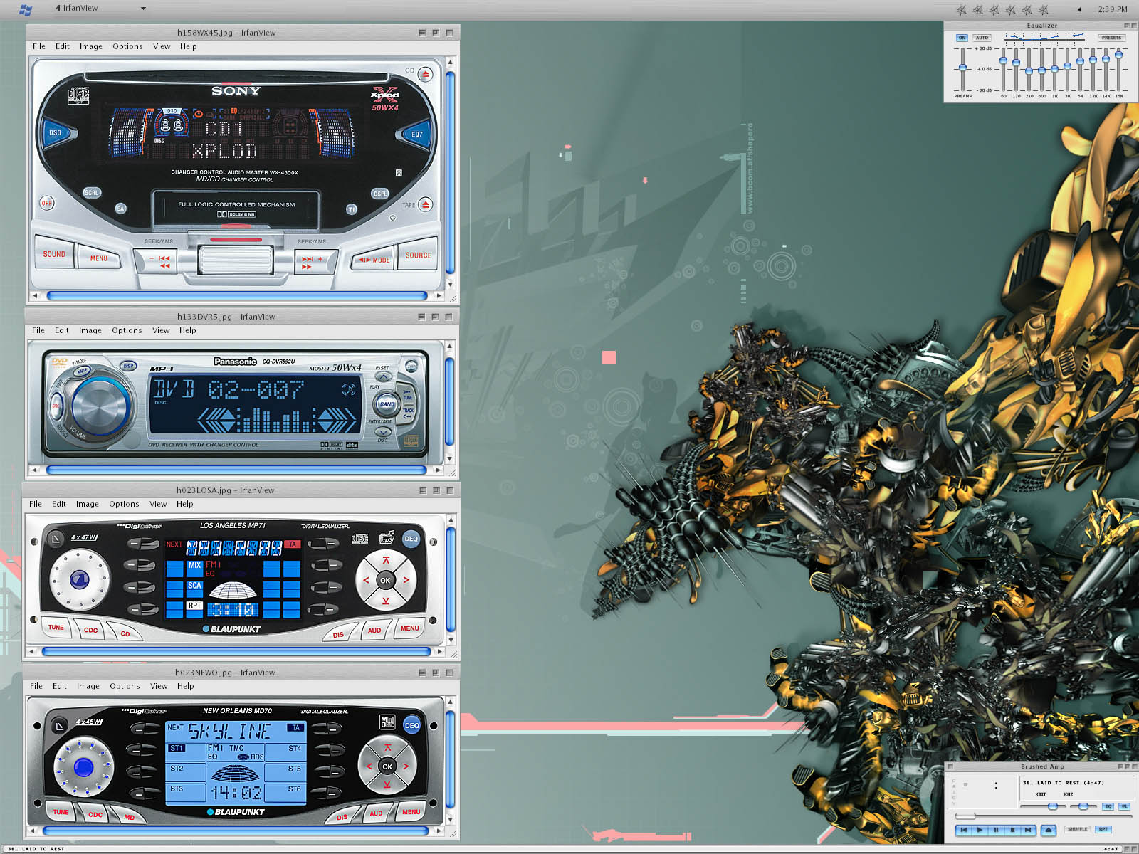Screen dimensions: 1139x854
Task: Open Options menu in h158WX45.jpg window
Action: click(x=127, y=46)
